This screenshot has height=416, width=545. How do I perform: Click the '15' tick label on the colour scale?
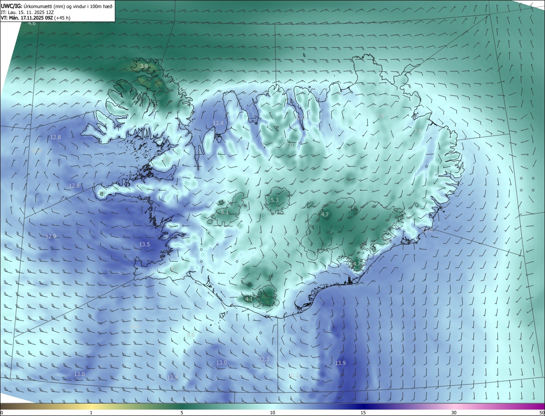(363, 413)
